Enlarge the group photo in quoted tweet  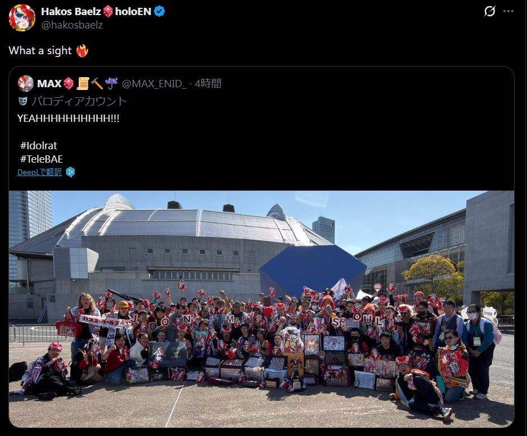coord(261,309)
